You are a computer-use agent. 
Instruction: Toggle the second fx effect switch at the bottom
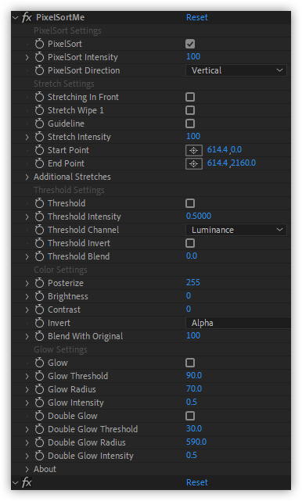(x=27, y=482)
